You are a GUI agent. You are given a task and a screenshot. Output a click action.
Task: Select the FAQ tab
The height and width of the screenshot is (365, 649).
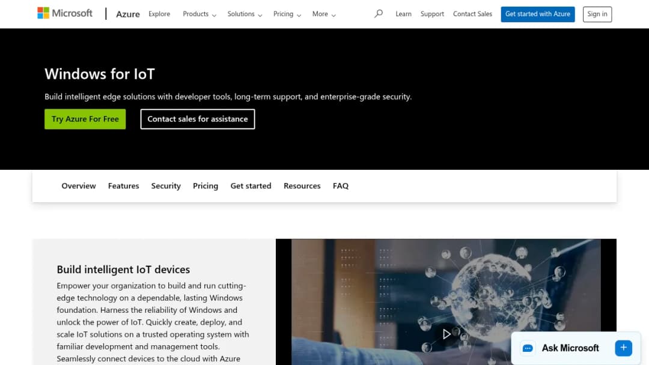[341, 186]
